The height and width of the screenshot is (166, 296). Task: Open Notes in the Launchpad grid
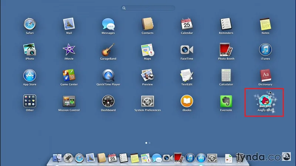265,24
